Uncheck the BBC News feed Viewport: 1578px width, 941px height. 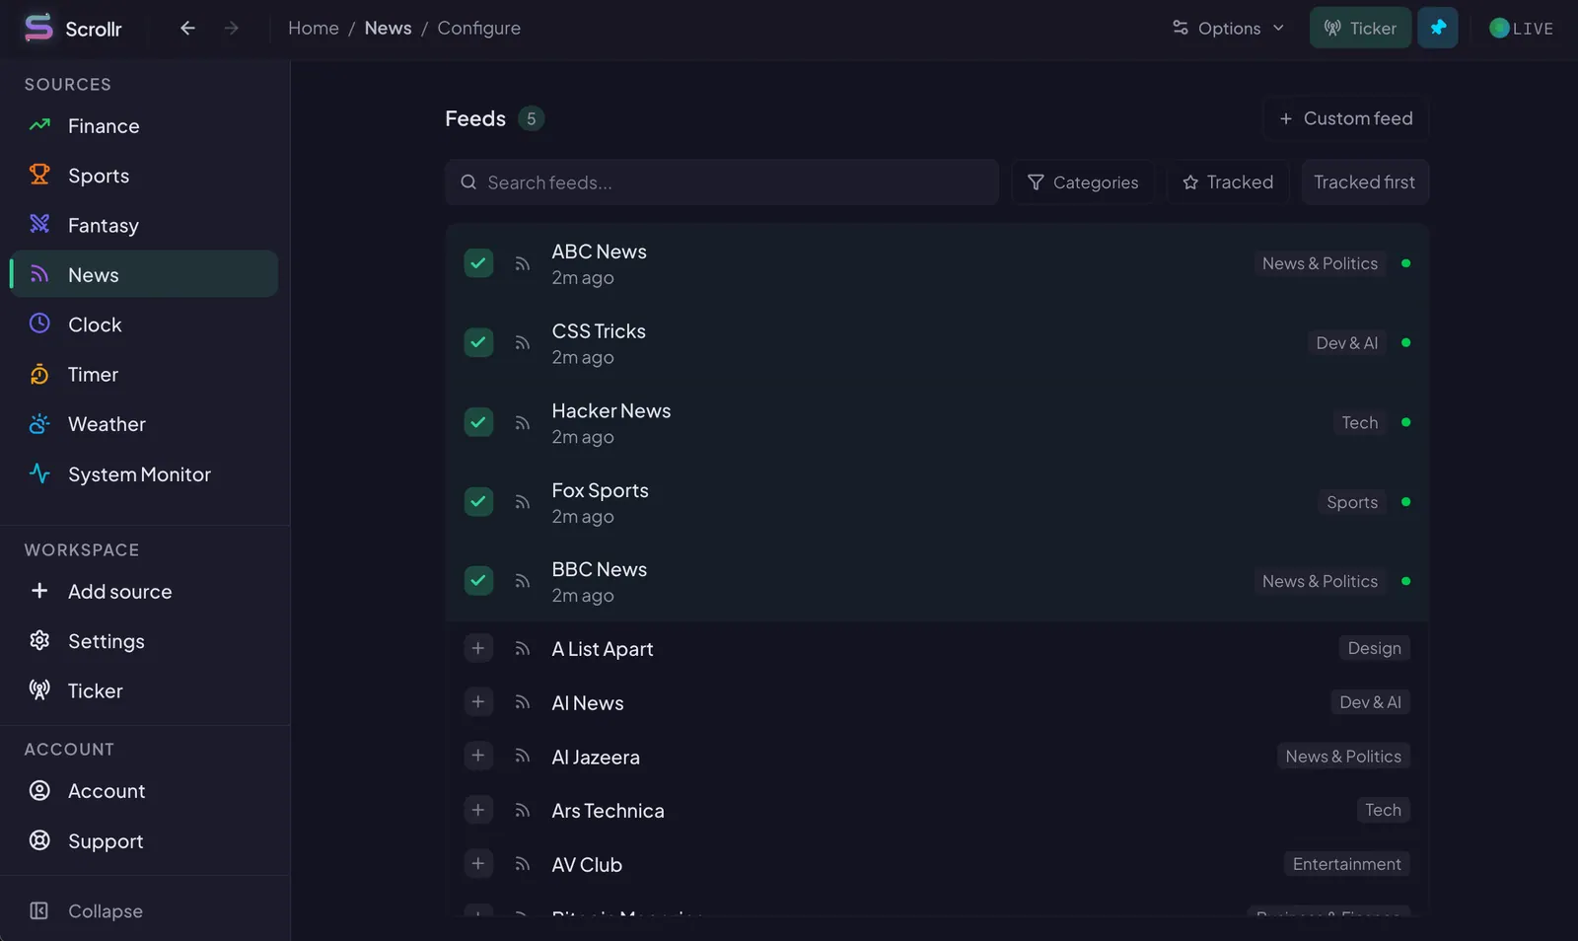coord(478,580)
